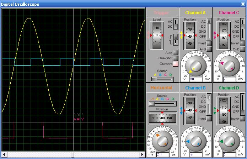
Task: Click the Trigger Level position wheel
Action: click(x=157, y=35)
